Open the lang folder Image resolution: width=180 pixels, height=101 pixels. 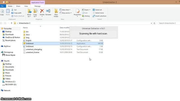28,38
